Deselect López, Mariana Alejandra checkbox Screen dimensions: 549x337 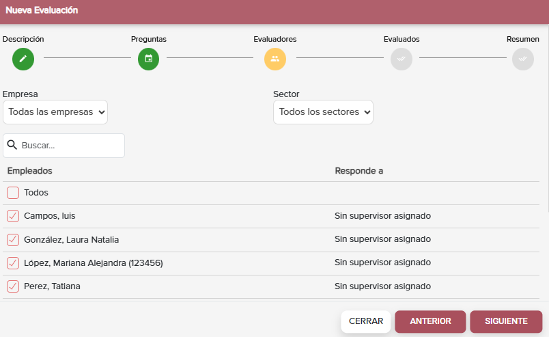pyautogui.click(x=13, y=263)
